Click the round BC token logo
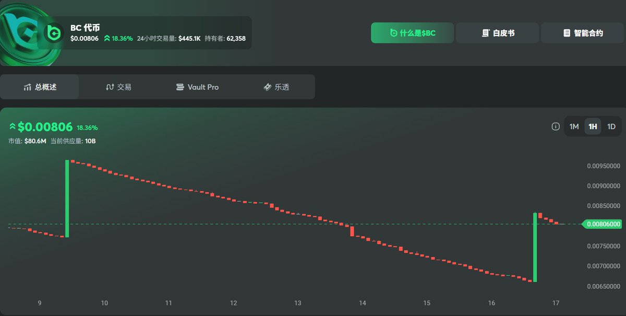Screen dimensions: 626x316 tap(52, 33)
